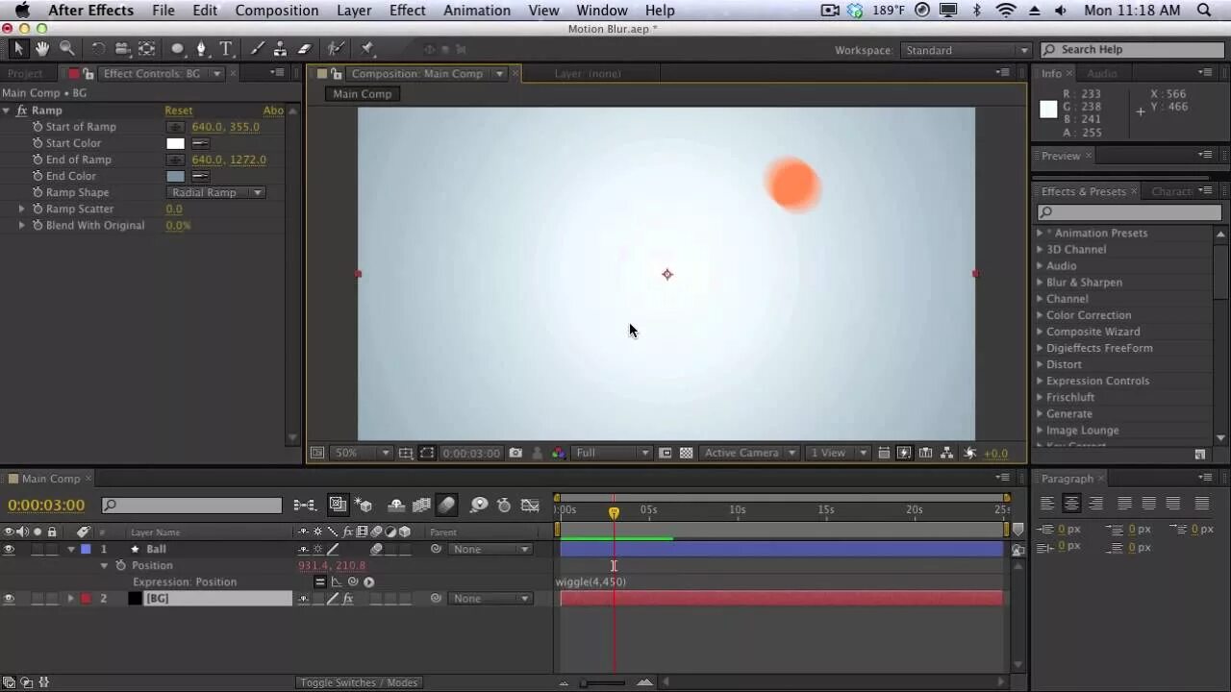Open the Effect menu
Image resolution: width=1231 pixels, height=692 pixels.
point(408,11)
